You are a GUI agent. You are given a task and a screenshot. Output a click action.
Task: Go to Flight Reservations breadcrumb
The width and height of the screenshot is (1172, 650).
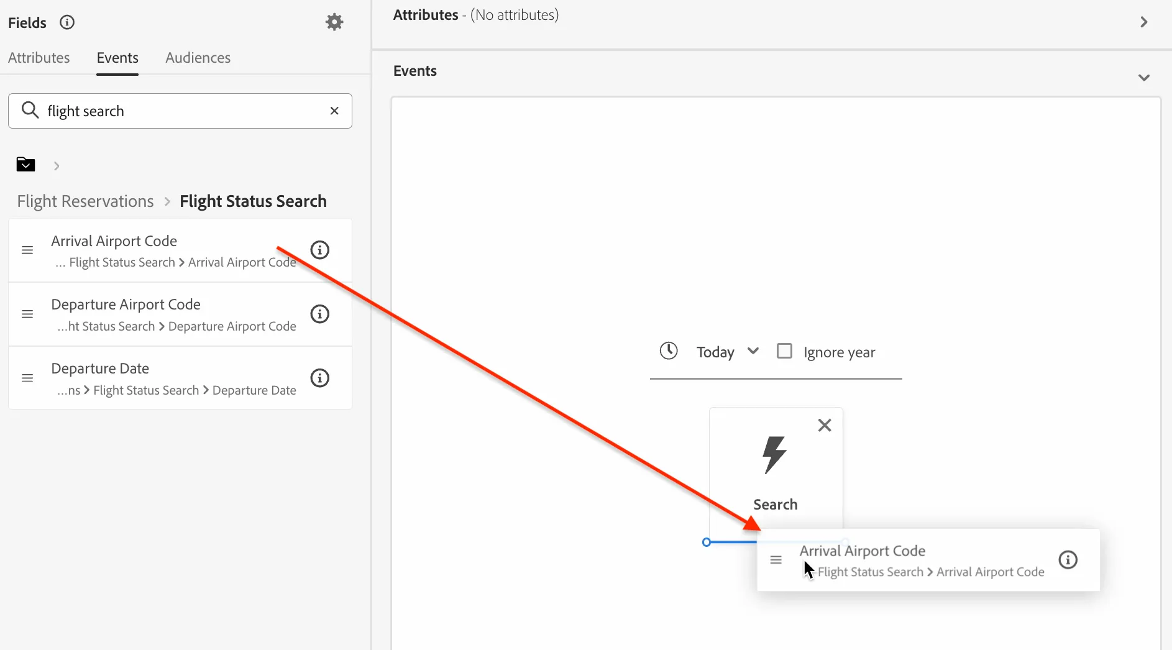pyautogui.click(x=86, y=201)
